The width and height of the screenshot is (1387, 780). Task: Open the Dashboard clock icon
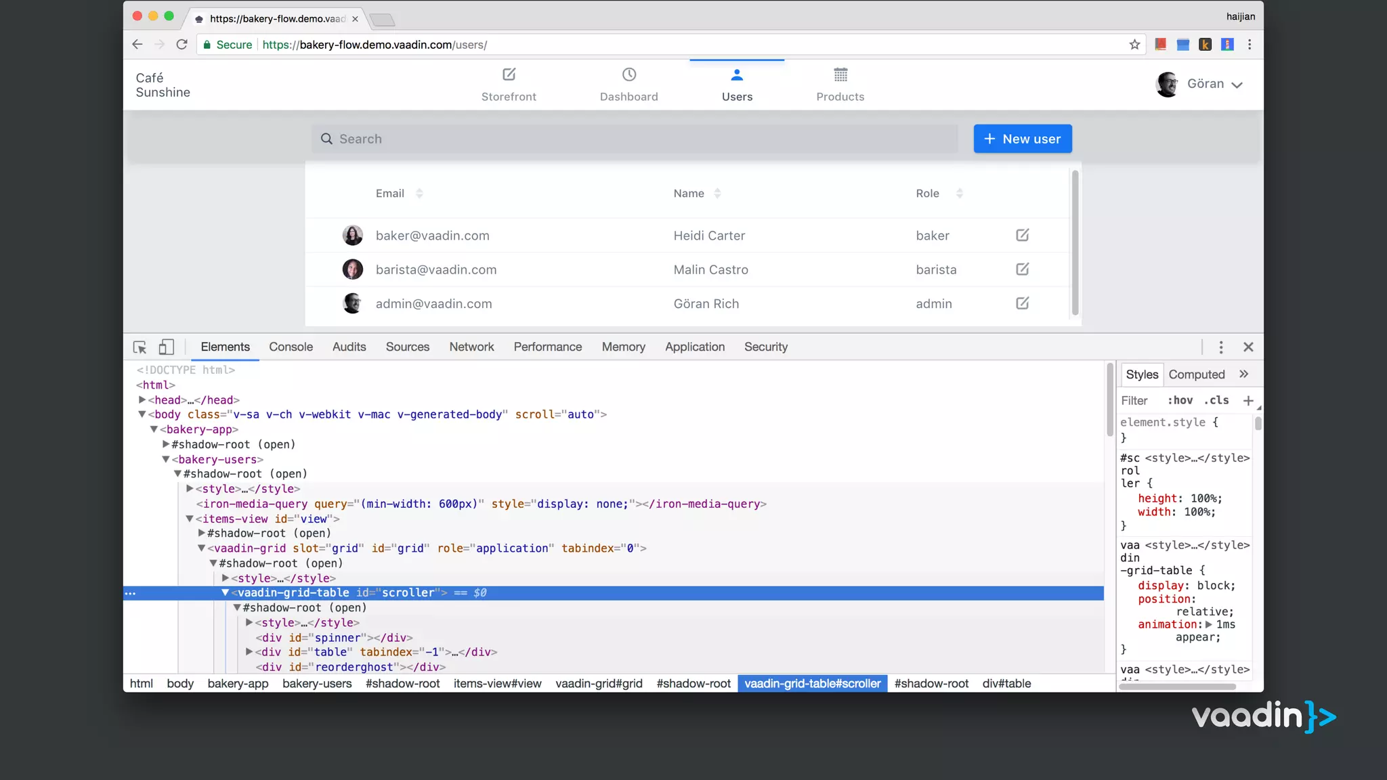(628, 74)
